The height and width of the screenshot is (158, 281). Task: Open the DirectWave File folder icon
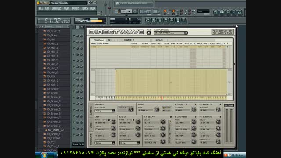(149, 33)
